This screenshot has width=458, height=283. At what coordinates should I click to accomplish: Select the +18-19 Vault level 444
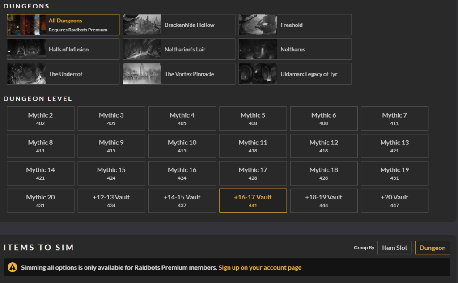(324, 200)
